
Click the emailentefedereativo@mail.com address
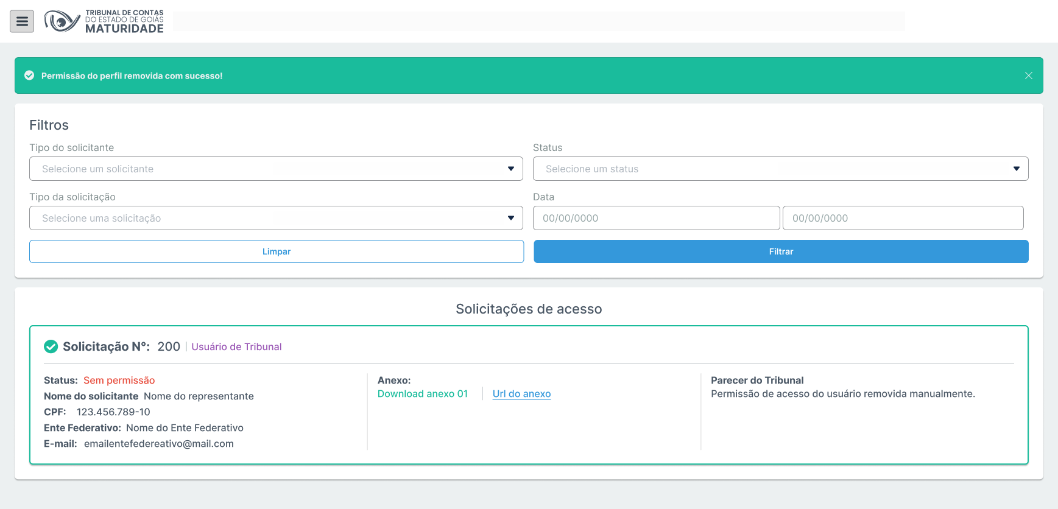click(159, 444)
